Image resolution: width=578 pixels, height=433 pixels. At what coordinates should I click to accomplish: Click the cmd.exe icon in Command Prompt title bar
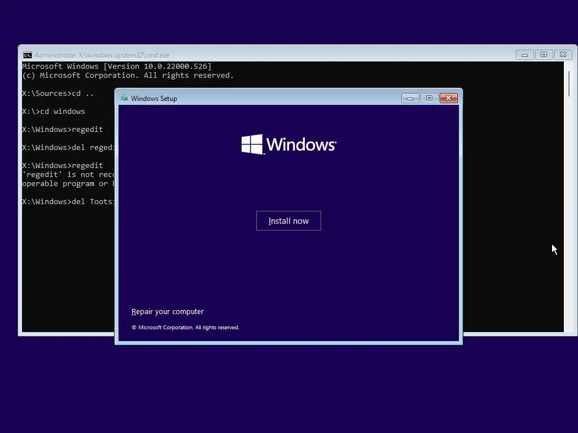(x=27, y=55)
